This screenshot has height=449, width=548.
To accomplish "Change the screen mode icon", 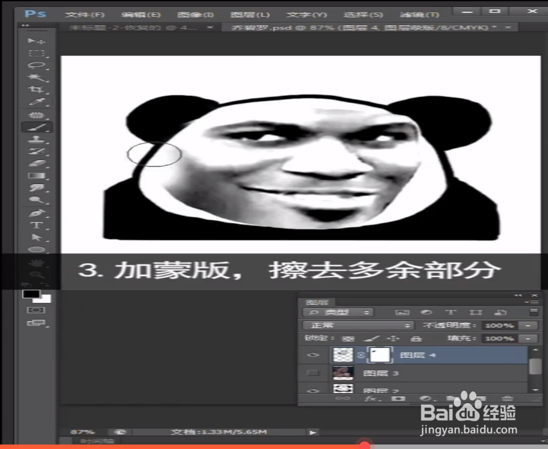I will [x=36, y=323].
